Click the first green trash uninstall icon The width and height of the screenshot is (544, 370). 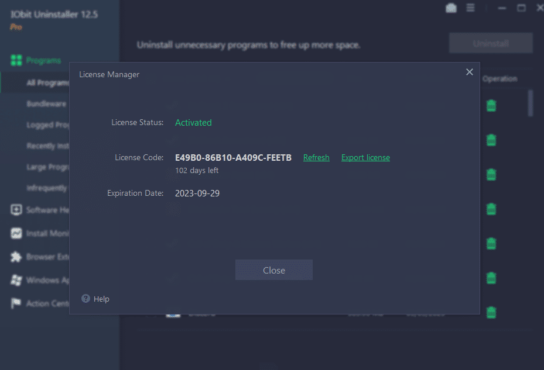coord(491,106)
